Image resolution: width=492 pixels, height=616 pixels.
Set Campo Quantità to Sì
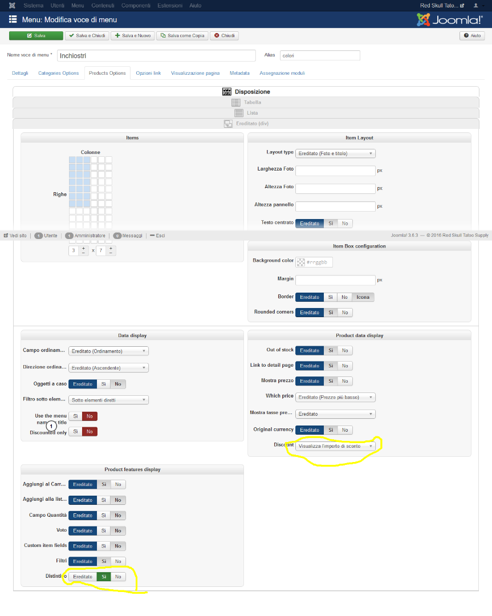pos(104,516)
